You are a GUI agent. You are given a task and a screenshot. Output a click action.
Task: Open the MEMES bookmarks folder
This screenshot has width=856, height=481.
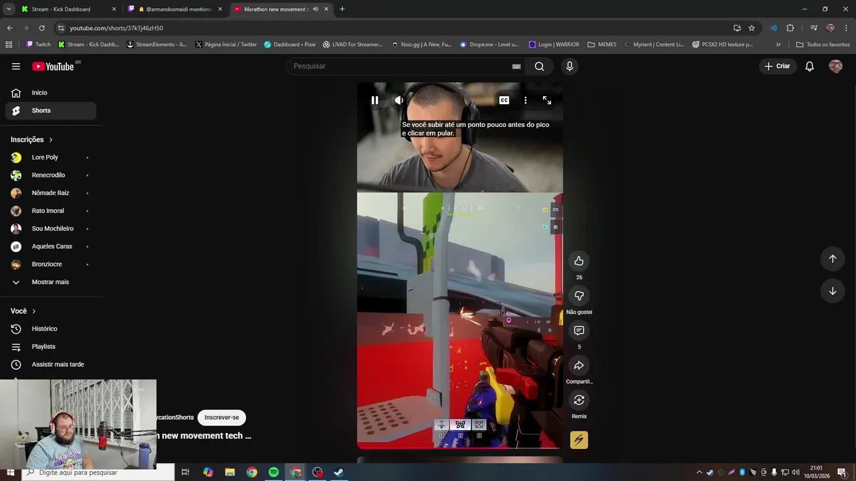[602, 45]
